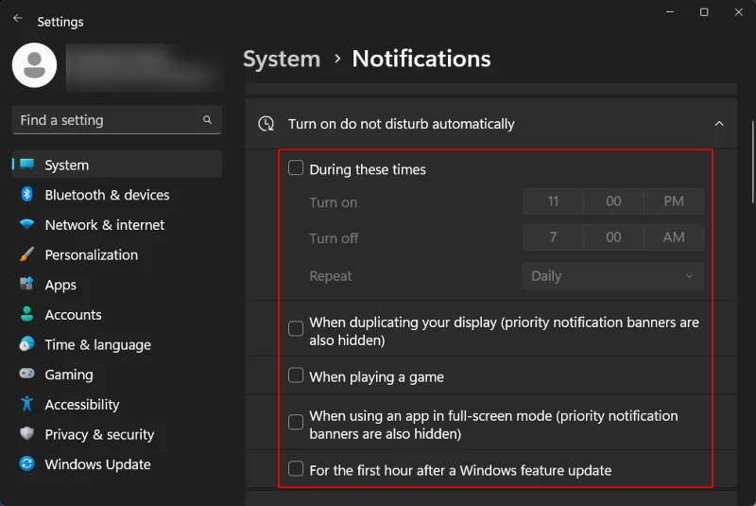Open the user profile avatar
The height and width of the screenshot is (506, 756).
coord(34,65)
